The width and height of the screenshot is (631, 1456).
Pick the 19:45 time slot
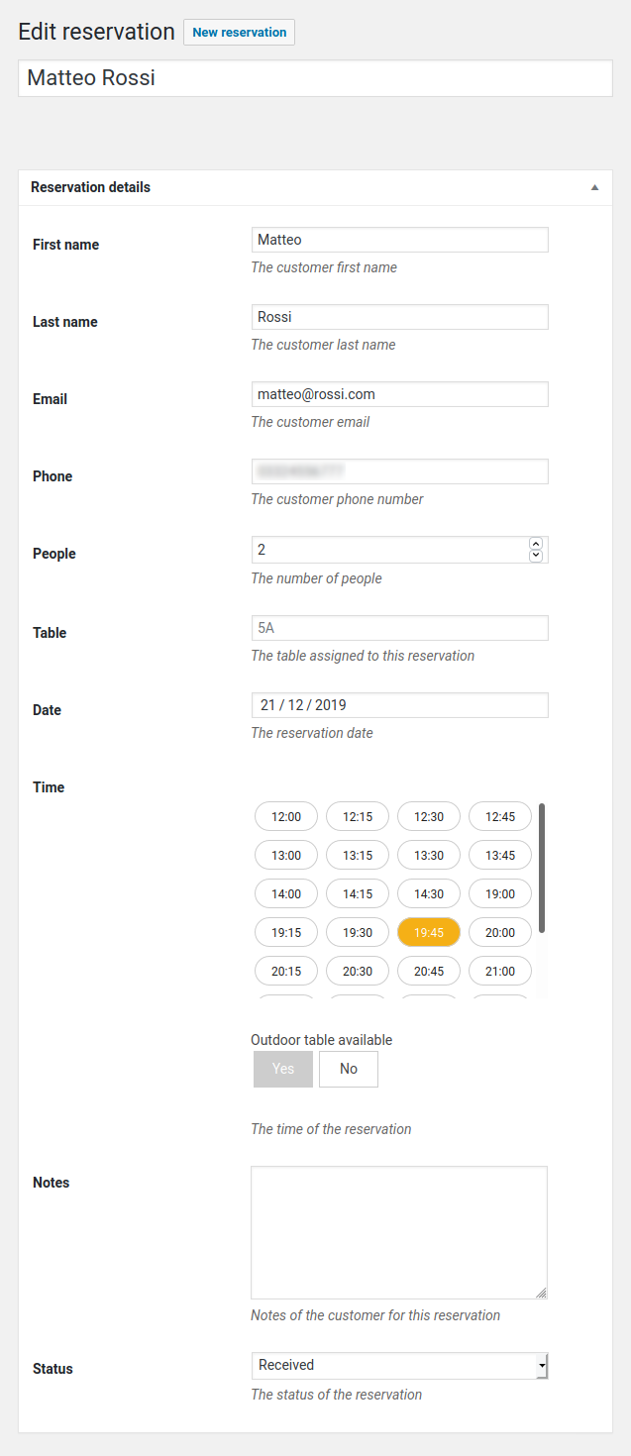tap(429, 933)
